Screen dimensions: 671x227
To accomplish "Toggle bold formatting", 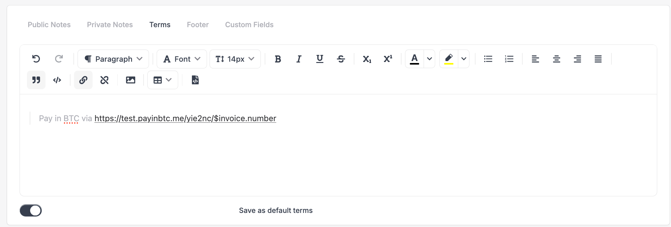I will (x=278, y=59).
